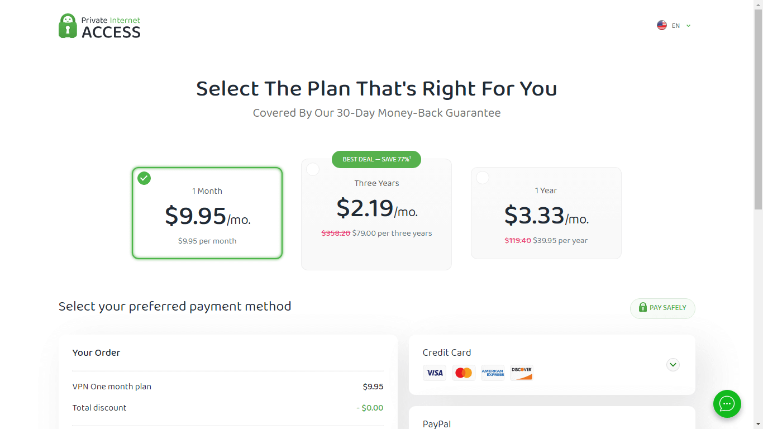Click the Discover card icon
This screenshot has height=429, width=763.
(522, 373)
